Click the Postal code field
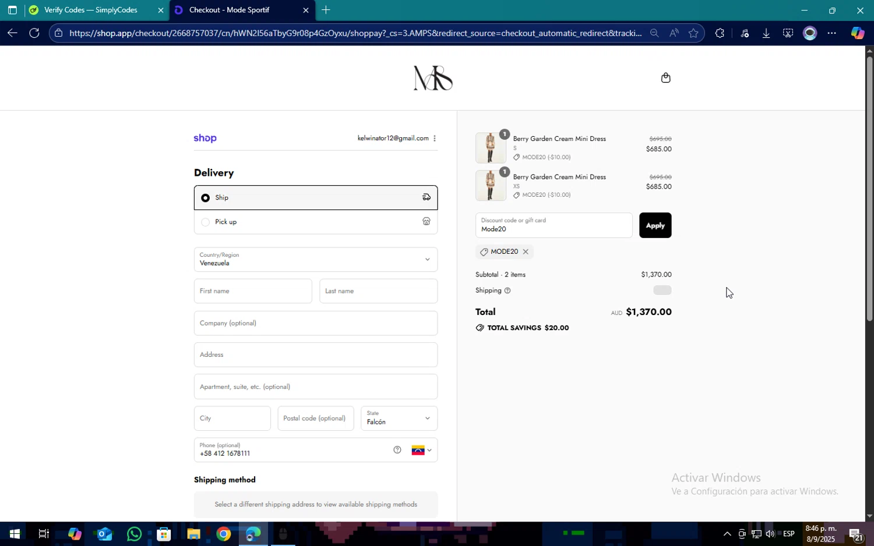The width and height of the screenshot is (874, 546). pos(315,419)
